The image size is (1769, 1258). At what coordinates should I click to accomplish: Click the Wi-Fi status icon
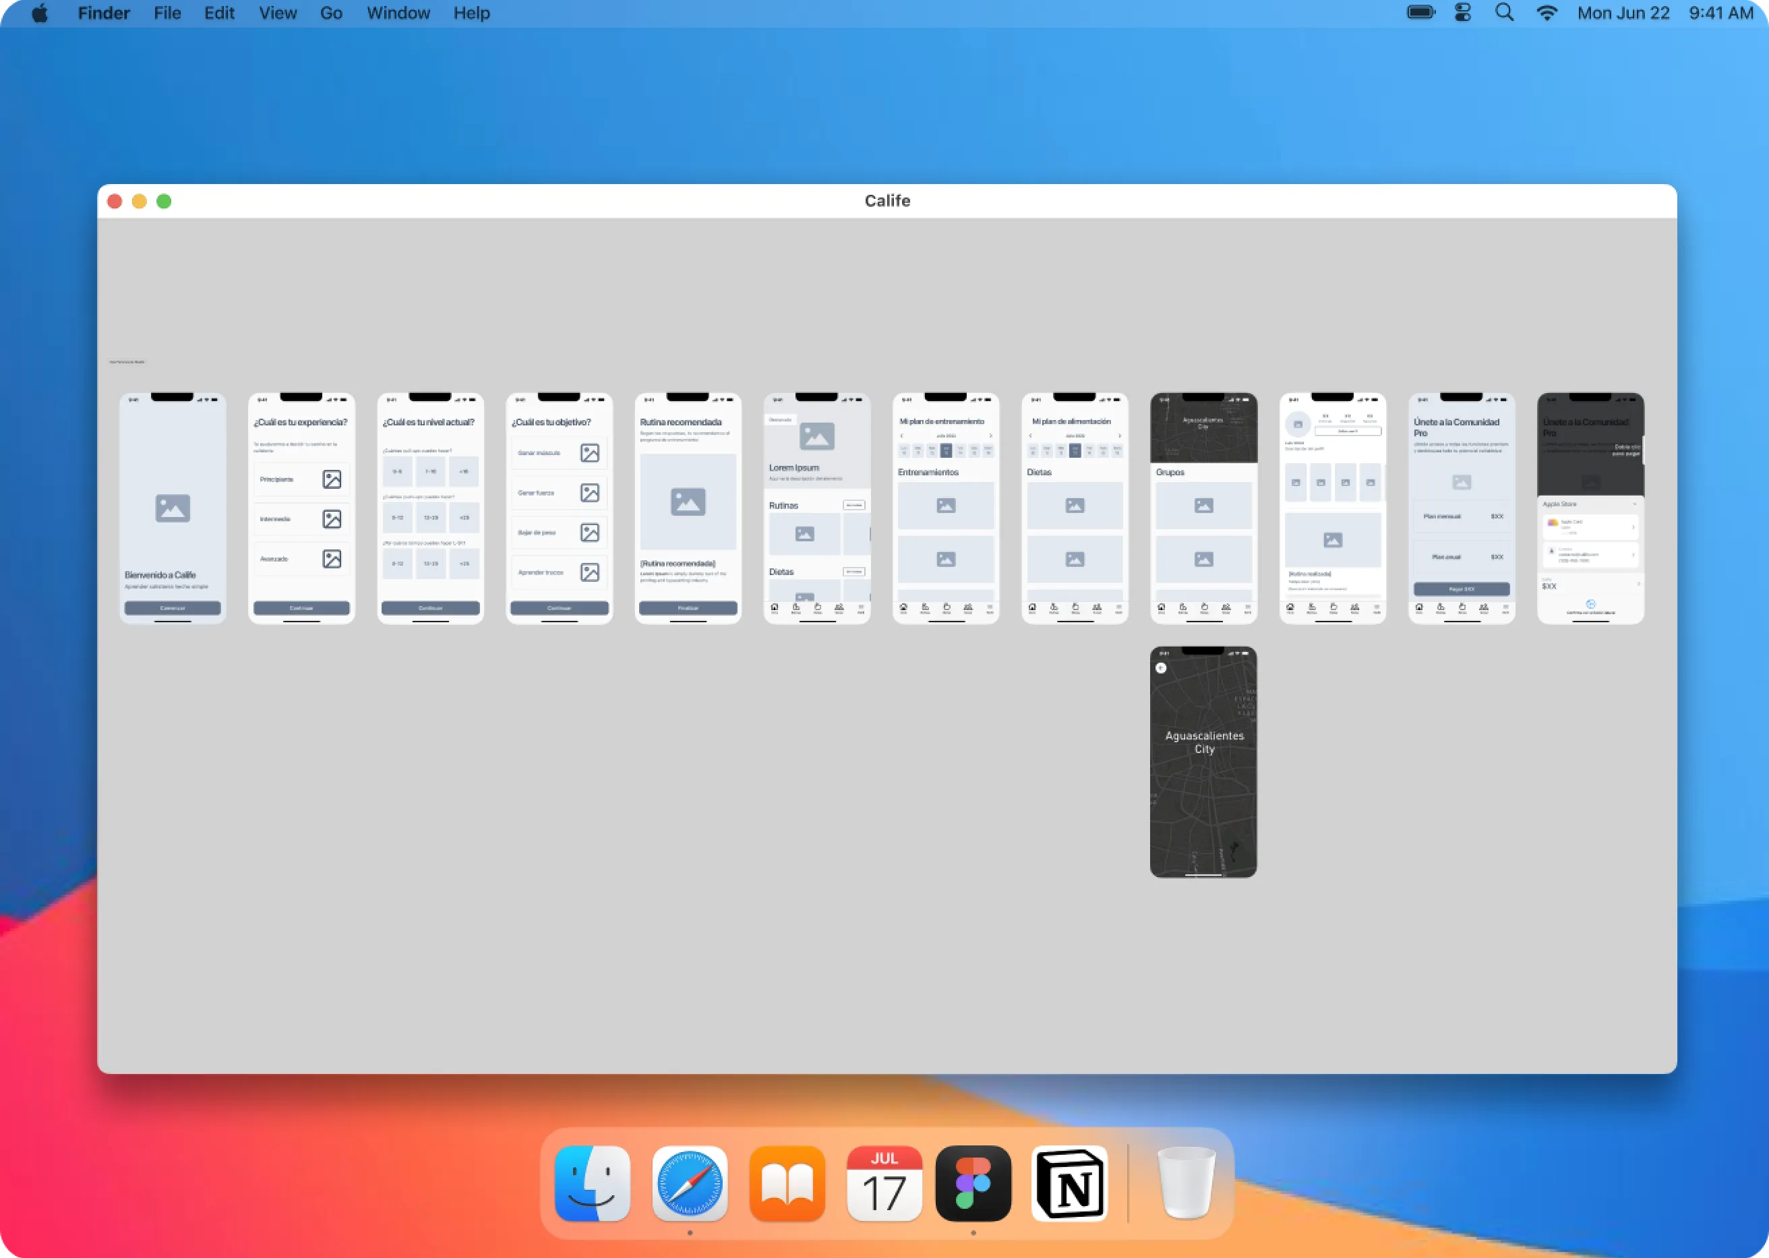point(1546,13)
